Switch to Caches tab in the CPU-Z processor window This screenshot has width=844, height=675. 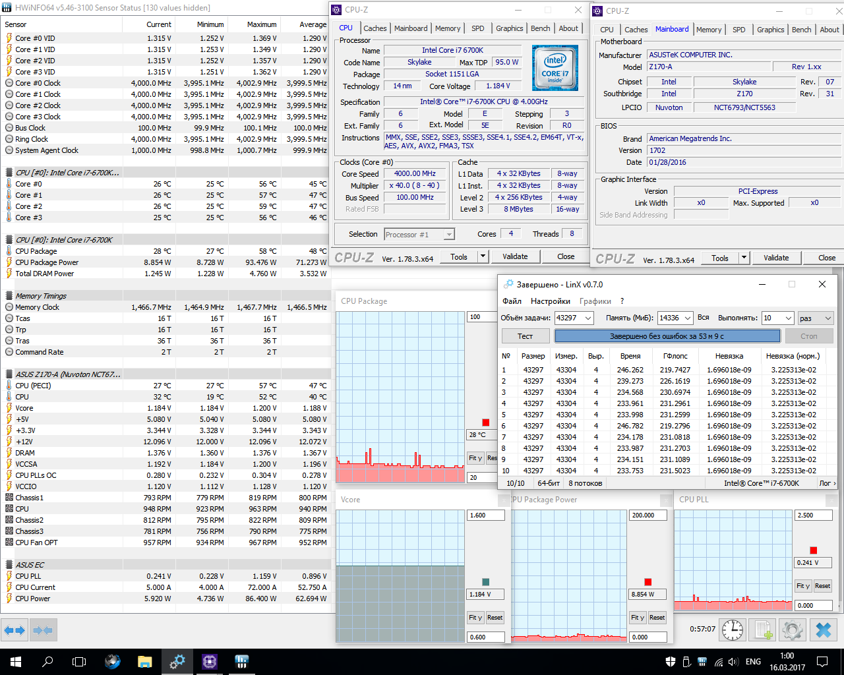[375, 28]
